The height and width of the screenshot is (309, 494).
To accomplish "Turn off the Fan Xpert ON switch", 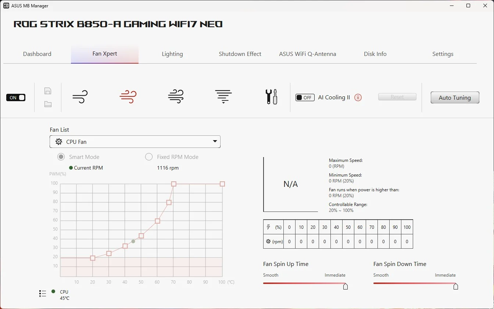I will click(x=16, y=97).
